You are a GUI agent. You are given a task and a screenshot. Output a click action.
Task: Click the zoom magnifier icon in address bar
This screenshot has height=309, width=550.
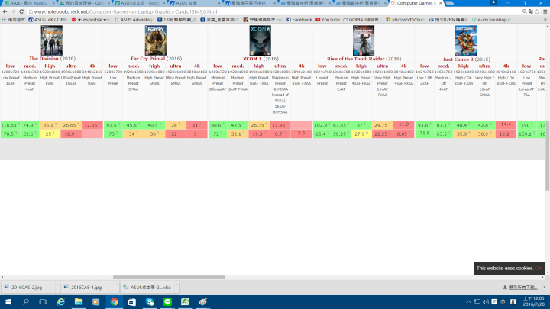tap(524, 11)
